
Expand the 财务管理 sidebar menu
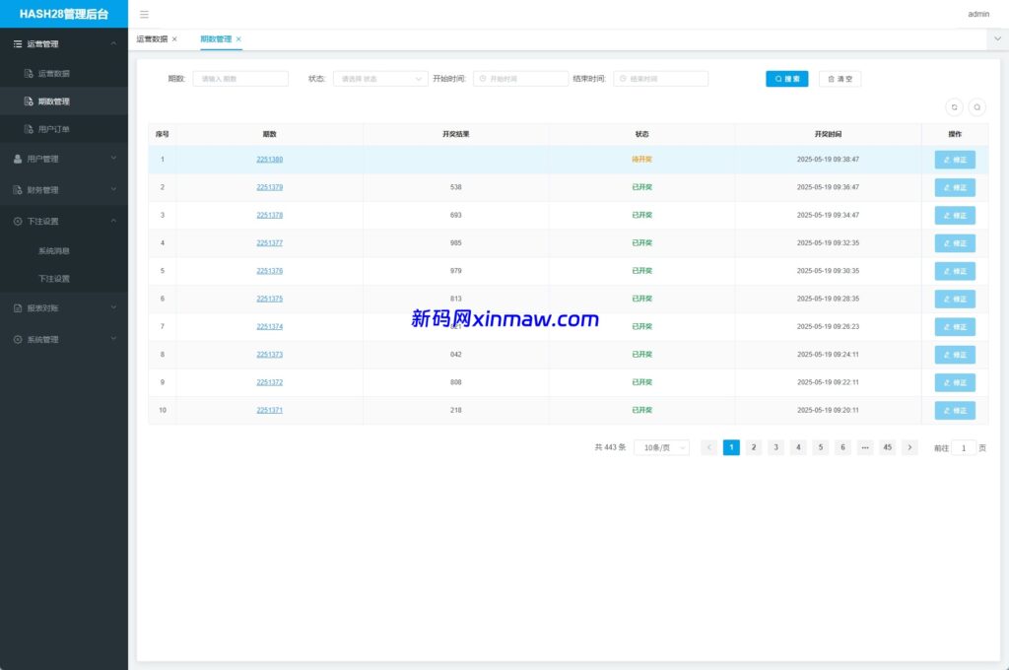coord(64,190)
